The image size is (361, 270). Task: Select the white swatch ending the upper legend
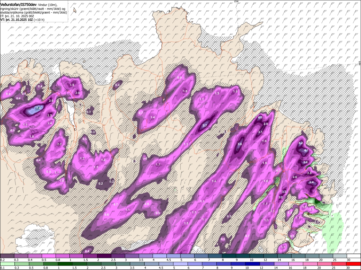(354, 256)
